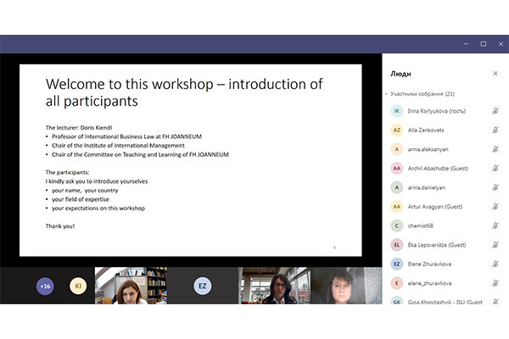Image resolution: width=509 pixels, height=339 pixels.
Task: Click muted mic icon next to anna.aleksanyan
Action: [x=495, y=149]
